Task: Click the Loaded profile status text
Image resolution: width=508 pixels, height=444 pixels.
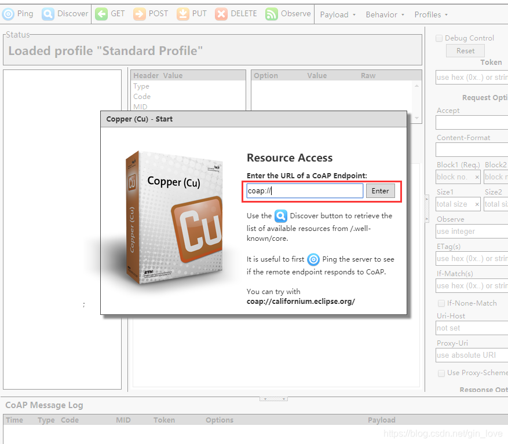Action: (x=105, y=51)
